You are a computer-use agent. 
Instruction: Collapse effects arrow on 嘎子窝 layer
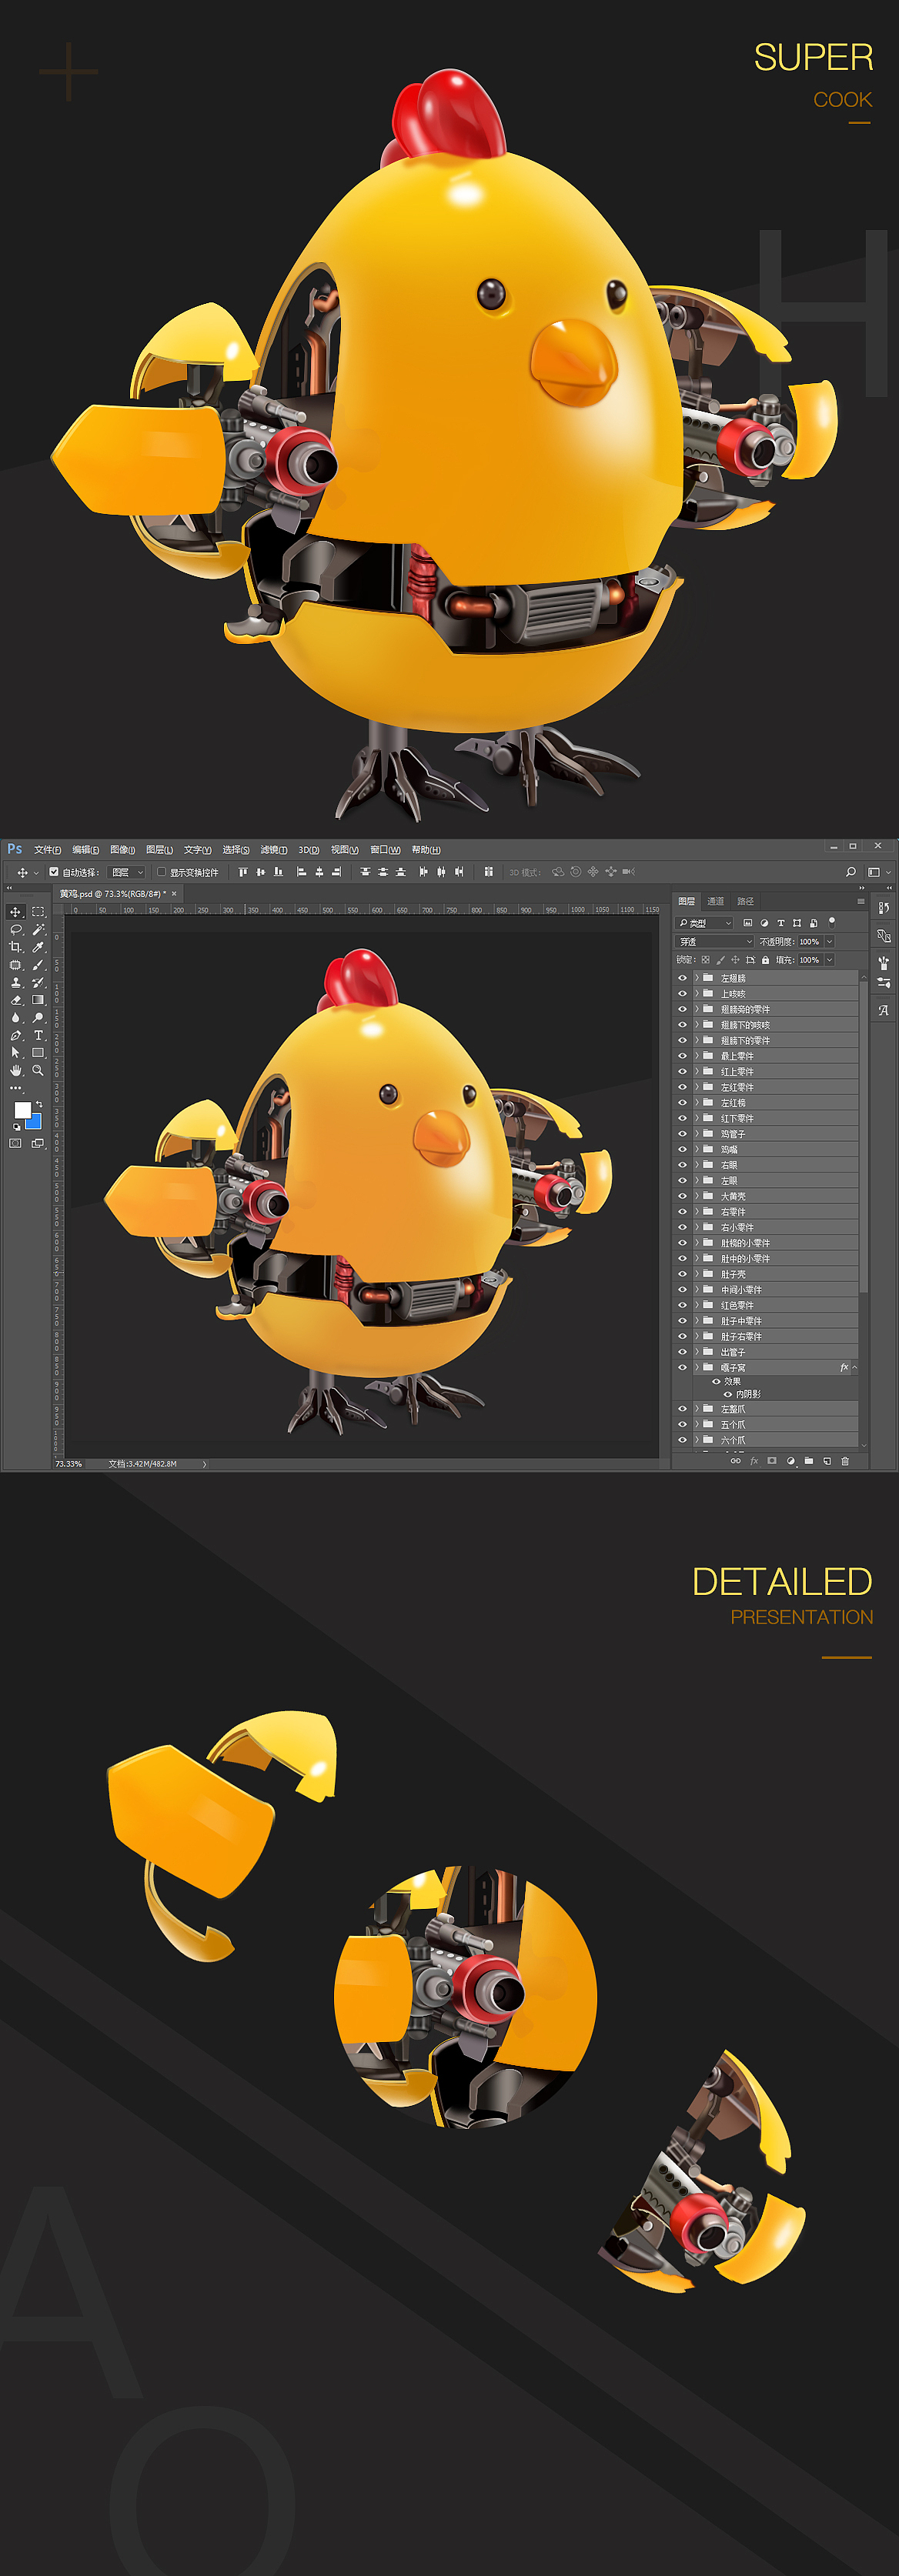pyautogui.click(x=855, y=1367)
